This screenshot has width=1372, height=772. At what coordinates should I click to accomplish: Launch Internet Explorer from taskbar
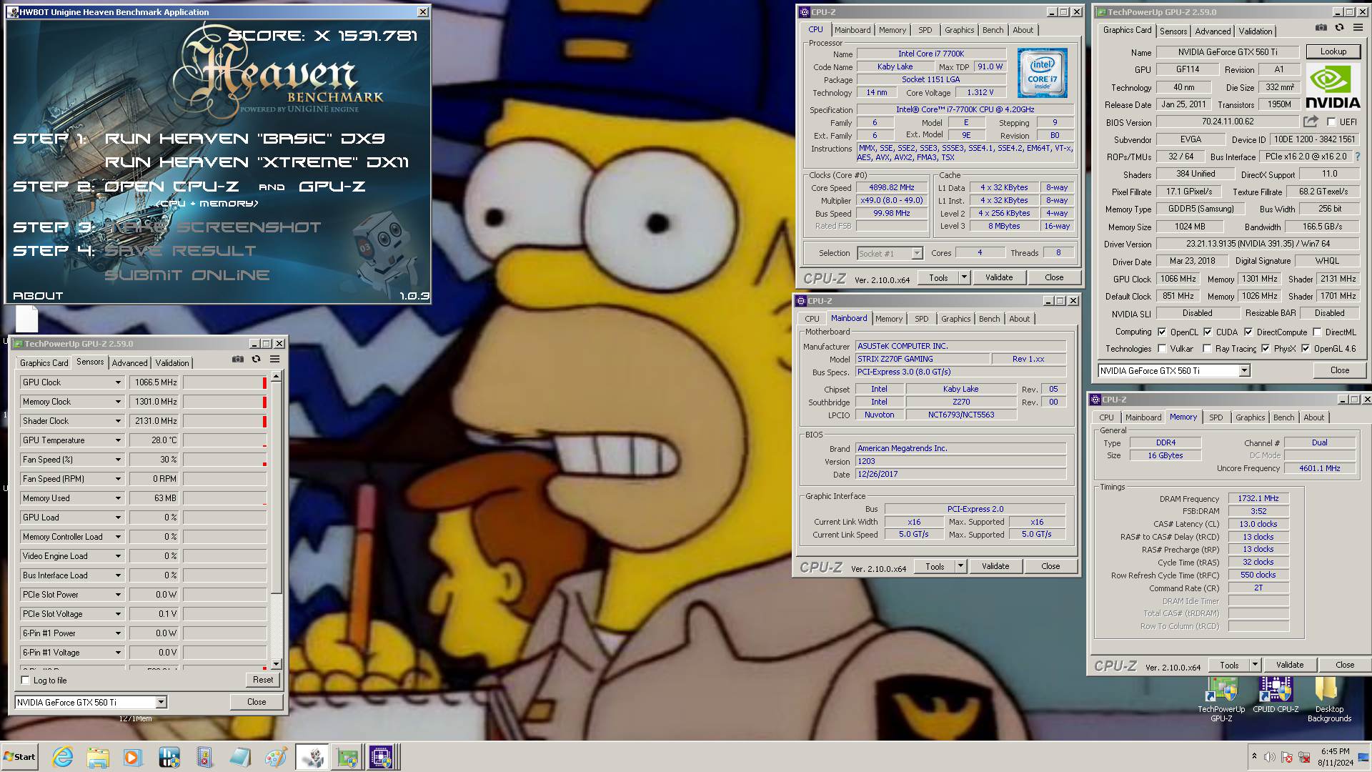(63, 757)
